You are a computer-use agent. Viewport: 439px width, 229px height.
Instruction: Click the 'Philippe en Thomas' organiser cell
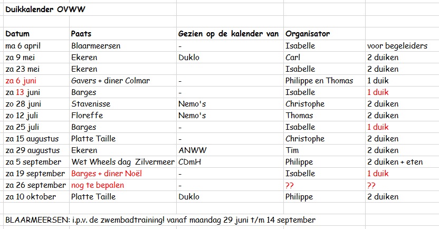[x=325, y=81]
